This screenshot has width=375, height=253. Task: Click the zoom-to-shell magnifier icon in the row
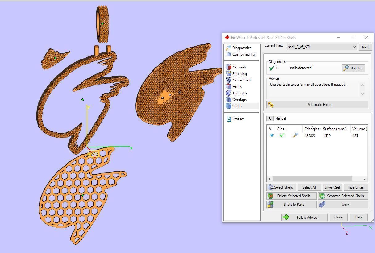295,135
